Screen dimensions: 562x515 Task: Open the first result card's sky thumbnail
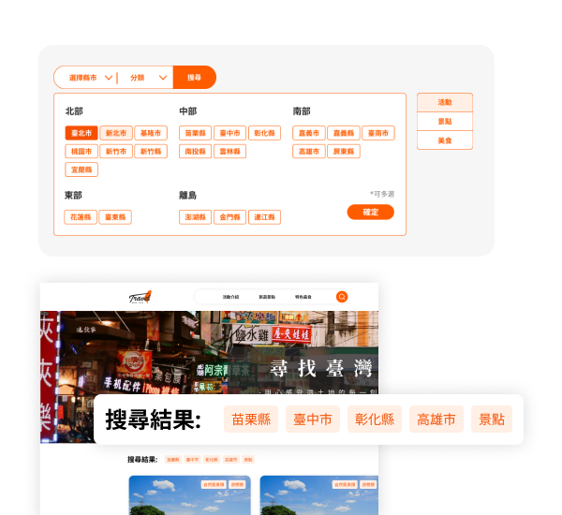[x=189, y=496]
